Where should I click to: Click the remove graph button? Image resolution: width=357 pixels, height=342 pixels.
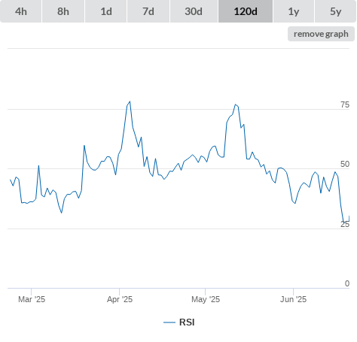321,34
